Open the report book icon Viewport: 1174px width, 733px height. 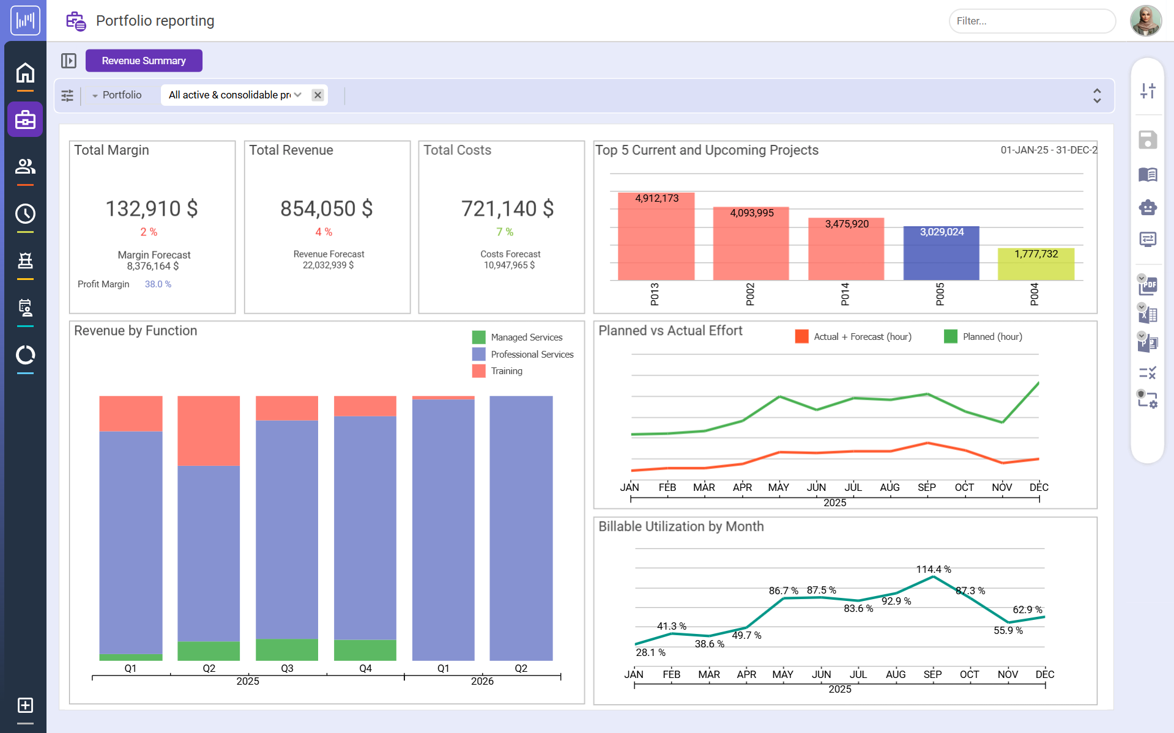pos(1148,175)
